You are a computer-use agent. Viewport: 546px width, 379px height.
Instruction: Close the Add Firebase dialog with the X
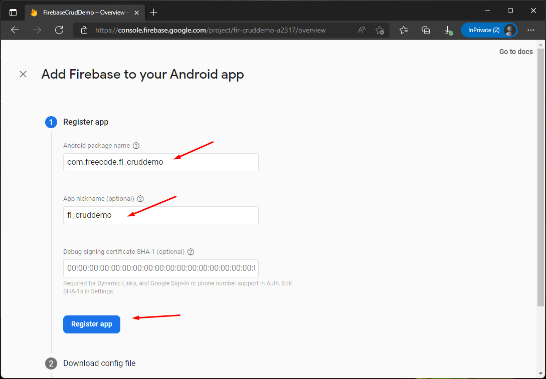coord(23,74)
